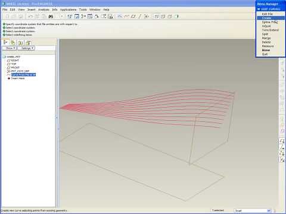Open the Edit menu
Viewport: 286px width, 214px height.
(x=13, y=10)
